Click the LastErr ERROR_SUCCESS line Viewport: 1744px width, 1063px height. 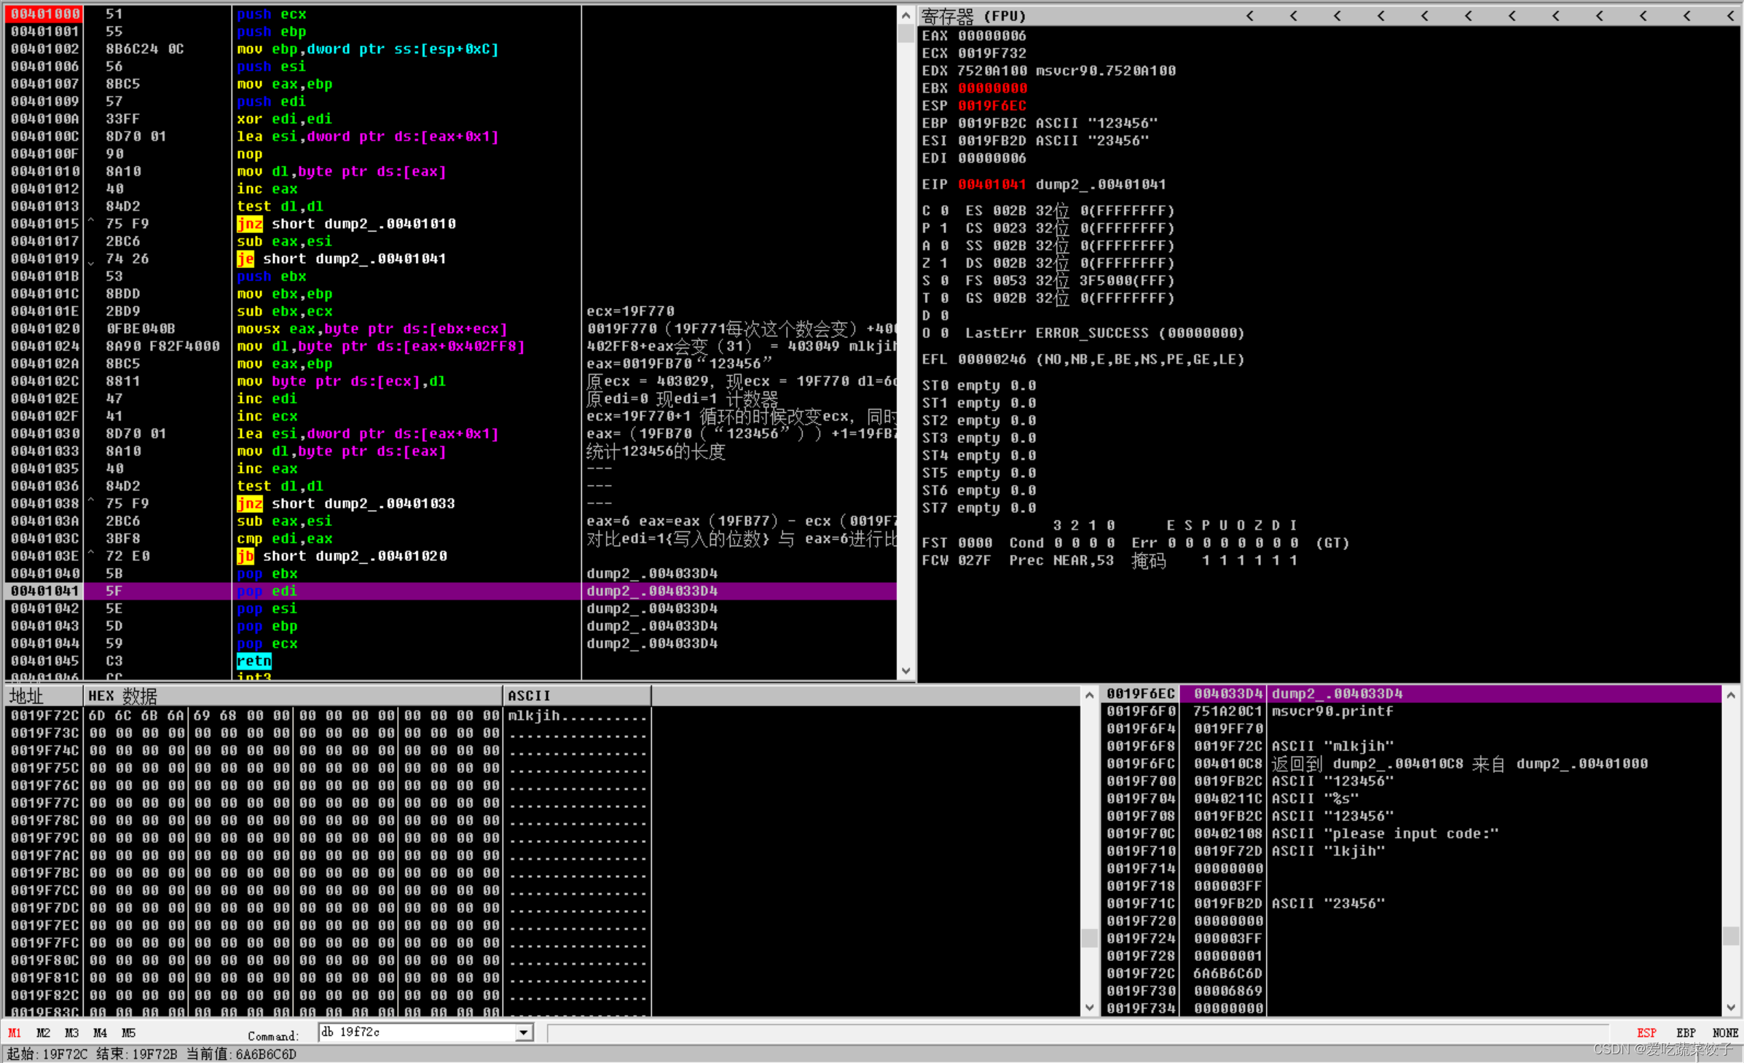tap(1104, 333)
